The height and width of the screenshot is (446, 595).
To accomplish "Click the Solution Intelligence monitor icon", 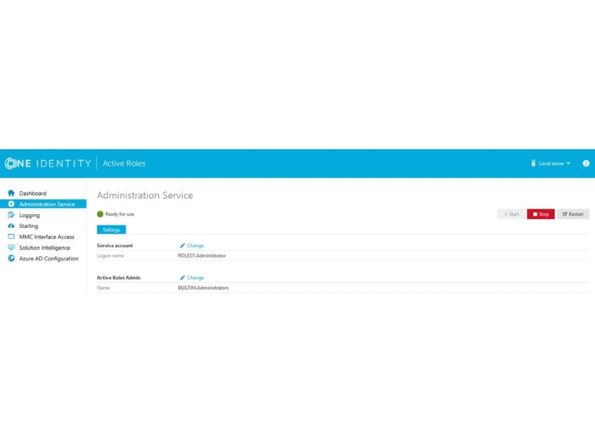I will 11,248.
